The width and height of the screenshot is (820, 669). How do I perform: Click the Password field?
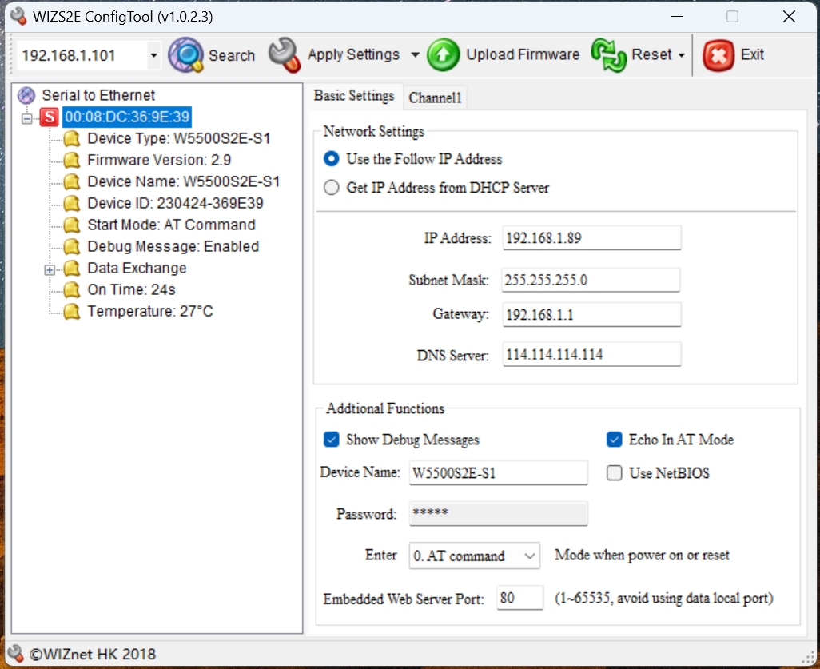click(499, 513)
